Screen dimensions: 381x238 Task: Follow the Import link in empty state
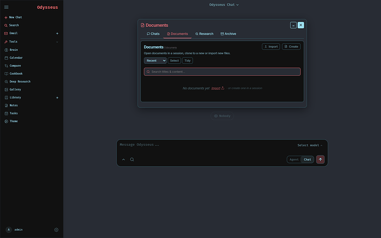pyautogui.click(x=218, y=88)
